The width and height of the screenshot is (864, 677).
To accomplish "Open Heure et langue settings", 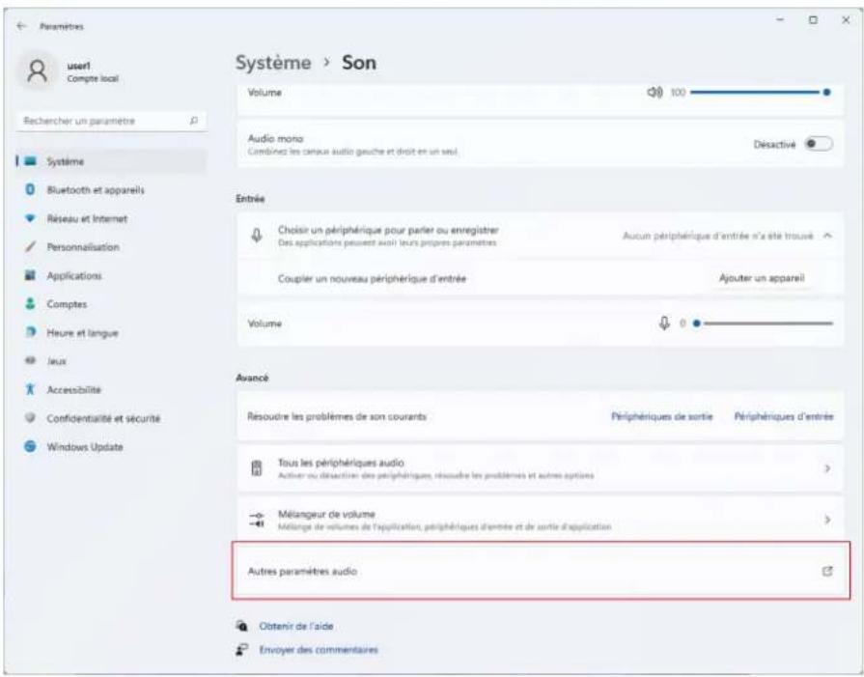I will [x=112, y=332].
